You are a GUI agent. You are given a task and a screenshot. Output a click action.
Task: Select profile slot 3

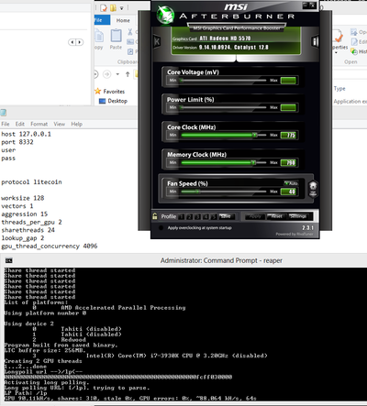point(197,216)
